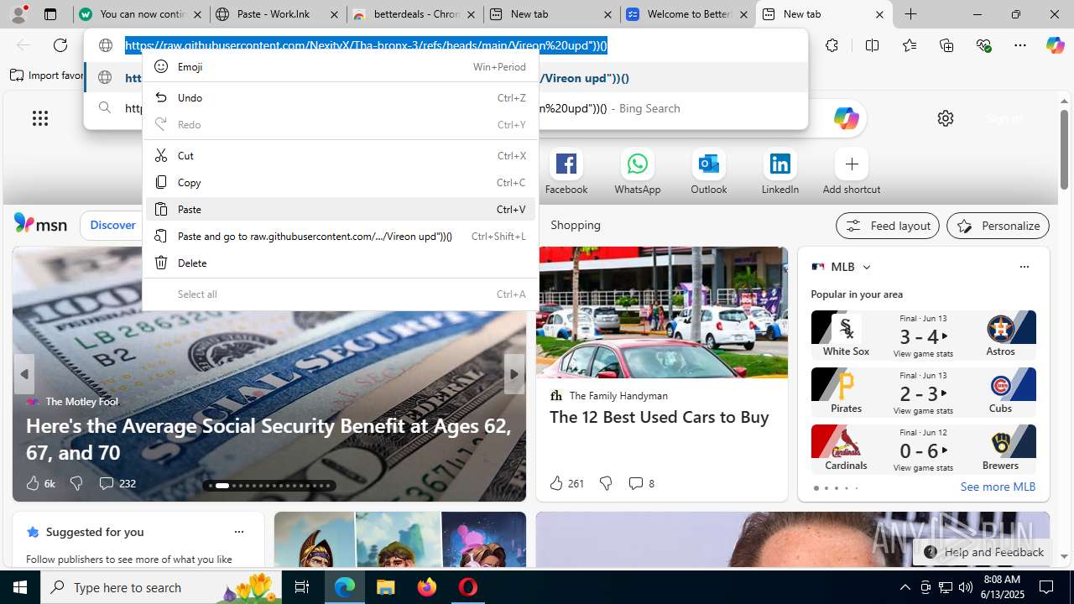Open the volume control in tray
Screen dimensions: 1074x604
click(x=966, y=587)
